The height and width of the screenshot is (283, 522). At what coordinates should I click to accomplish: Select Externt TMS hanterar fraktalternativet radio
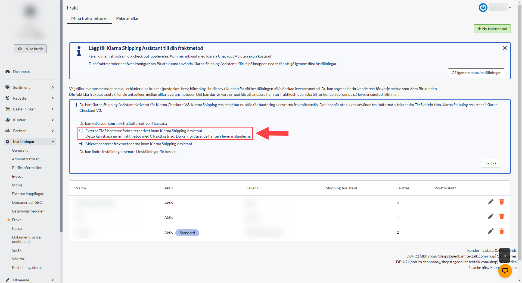pyautogui.click(x=81, y=131)
